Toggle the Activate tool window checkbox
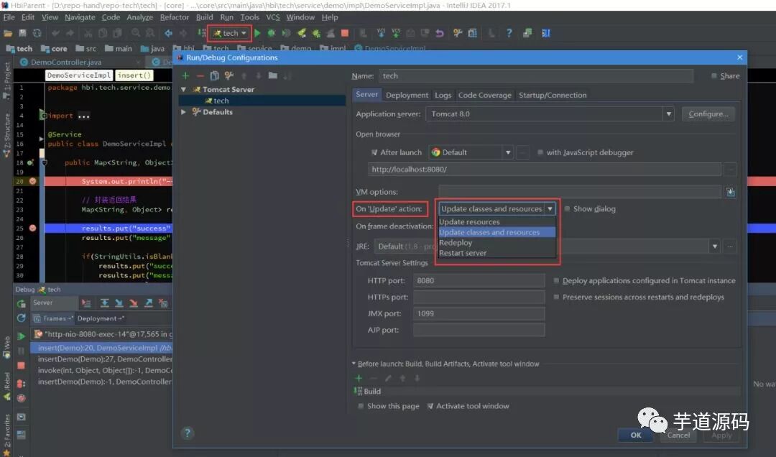The image size is (776, 457). [430, 406]
